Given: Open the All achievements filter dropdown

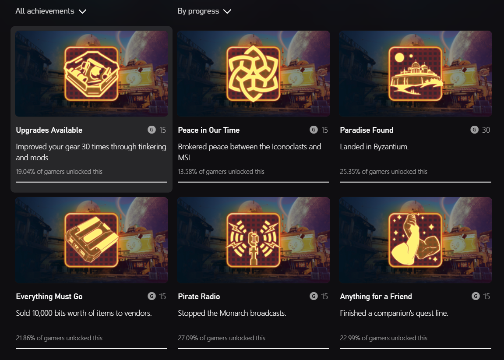Looking at the screenshot, I should 50,11.
